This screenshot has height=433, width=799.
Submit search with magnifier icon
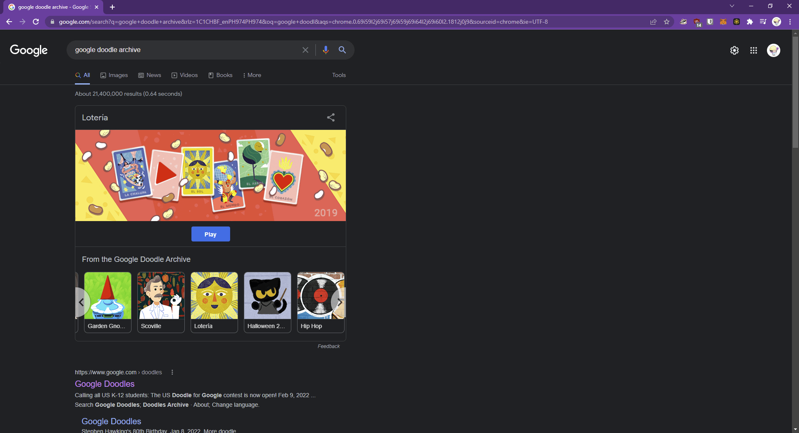342,50
